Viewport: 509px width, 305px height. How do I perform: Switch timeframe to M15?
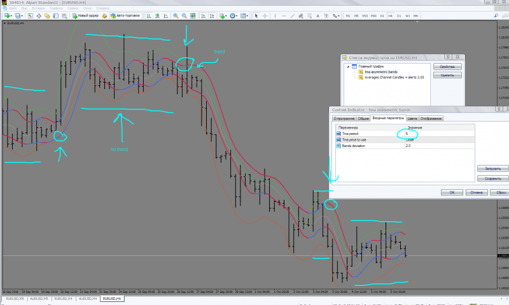click(x=365, y=15)
